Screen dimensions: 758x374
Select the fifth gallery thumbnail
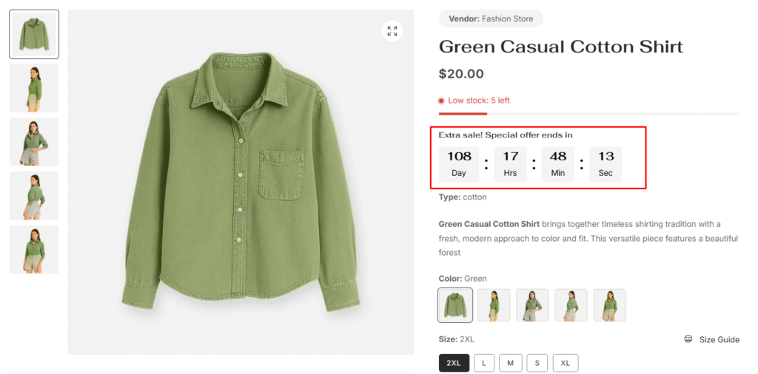click(x=34, y=250)
